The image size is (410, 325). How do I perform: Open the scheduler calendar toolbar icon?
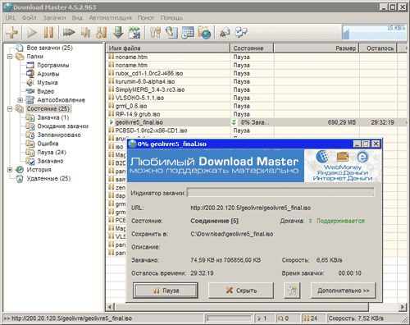188,33
